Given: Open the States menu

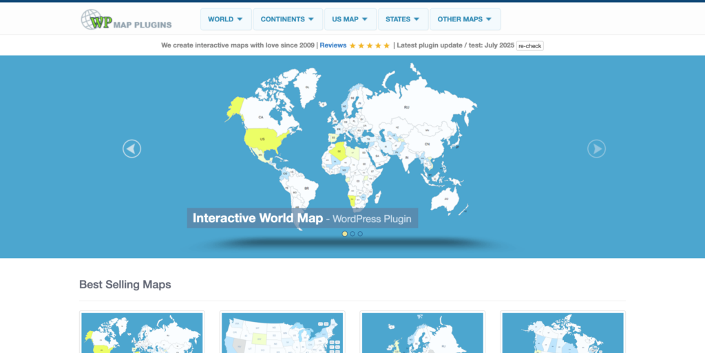Looking at the screenshot, I should (403, 19).
